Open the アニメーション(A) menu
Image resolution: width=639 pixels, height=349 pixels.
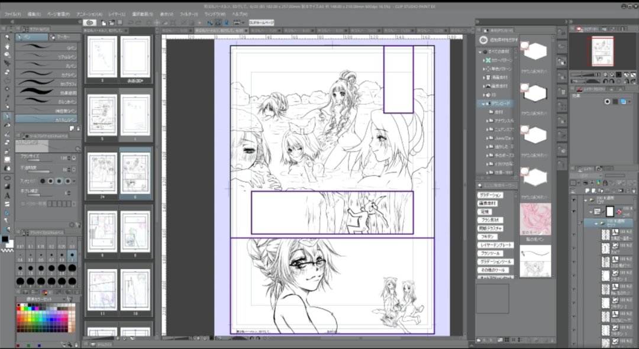coord(89,14)
